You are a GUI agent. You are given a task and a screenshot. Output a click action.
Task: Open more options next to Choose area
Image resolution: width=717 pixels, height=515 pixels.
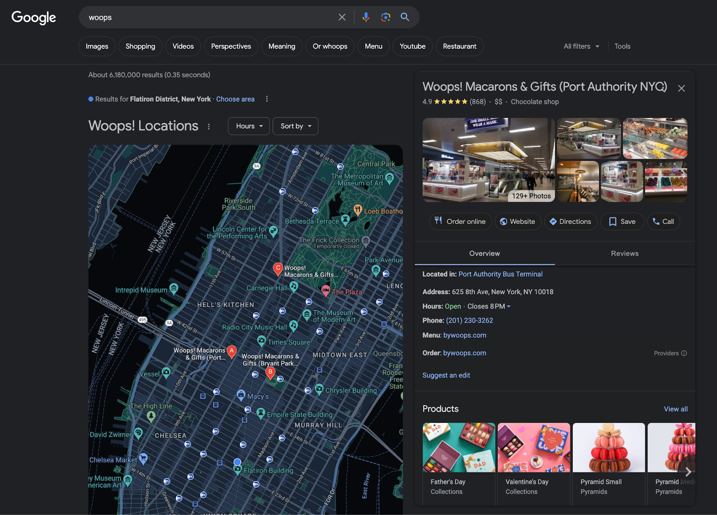[267, 99]
